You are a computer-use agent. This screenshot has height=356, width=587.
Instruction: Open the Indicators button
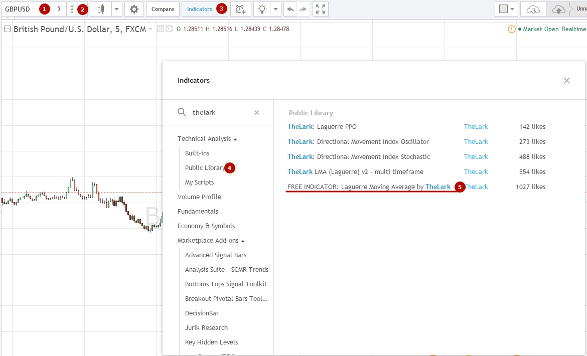204,9
